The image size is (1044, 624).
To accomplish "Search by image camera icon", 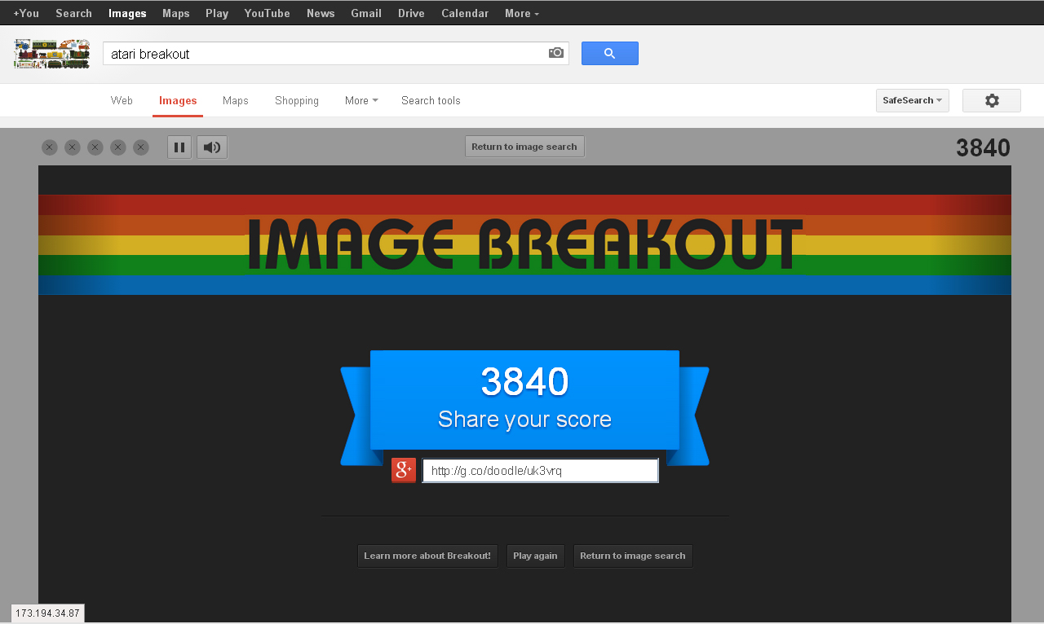I will [556, 53].
